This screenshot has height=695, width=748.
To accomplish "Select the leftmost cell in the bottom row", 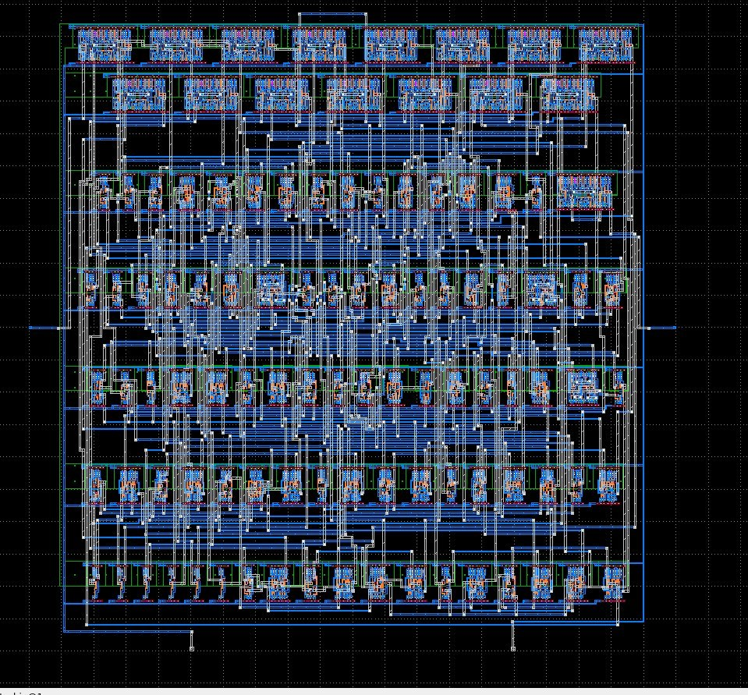I will (96, 582).
